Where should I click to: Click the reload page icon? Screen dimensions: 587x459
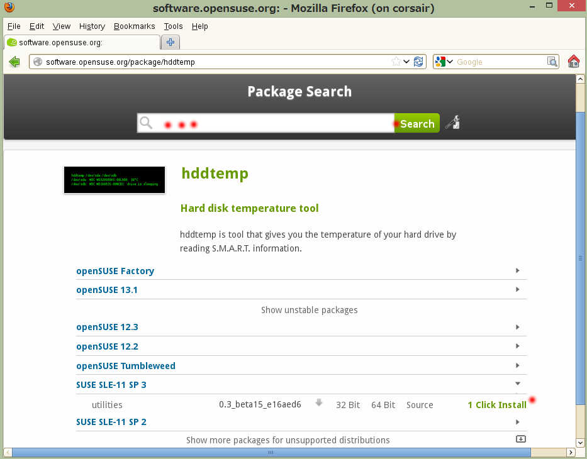(418, 62)
